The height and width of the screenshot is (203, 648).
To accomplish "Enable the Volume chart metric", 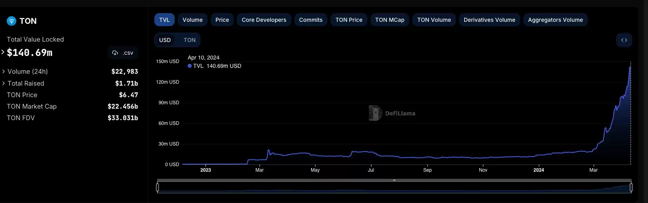I will coord(192,20).
